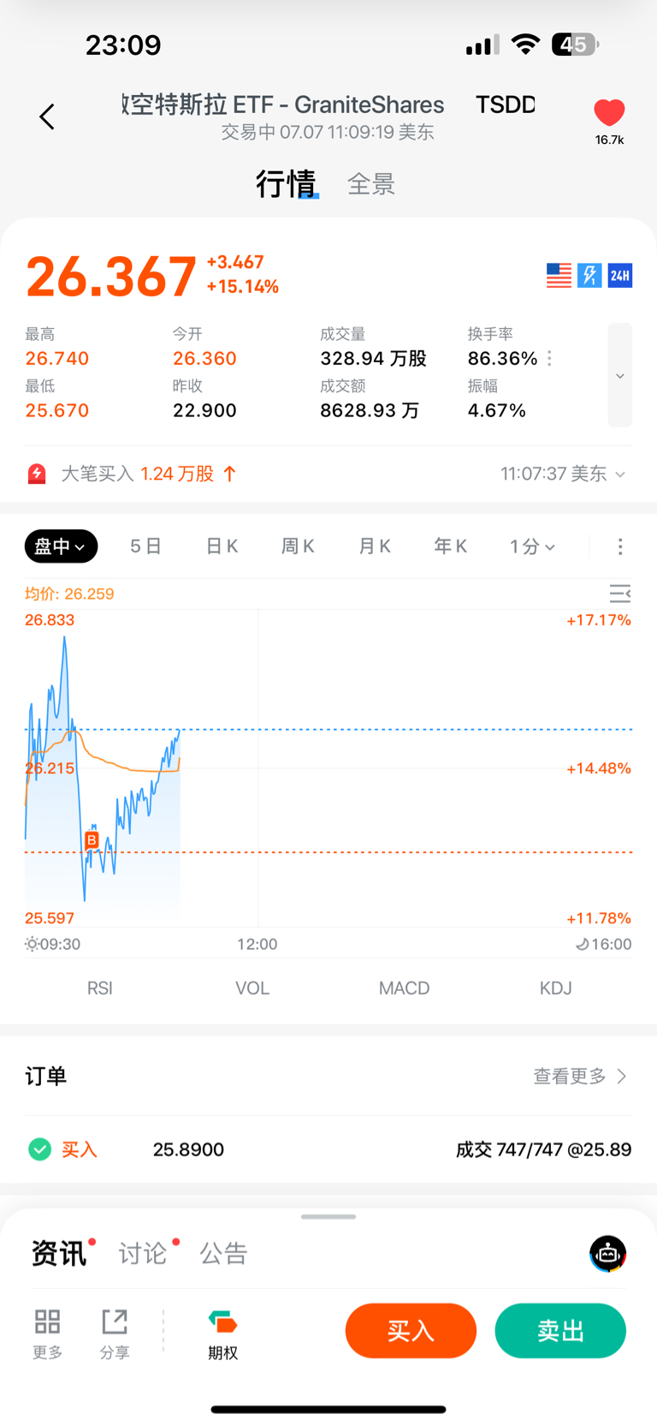The width and height of the screenshot is (657, 1426).
Task: Tap the back arrow icon
Action: click(x=47, y=116)
